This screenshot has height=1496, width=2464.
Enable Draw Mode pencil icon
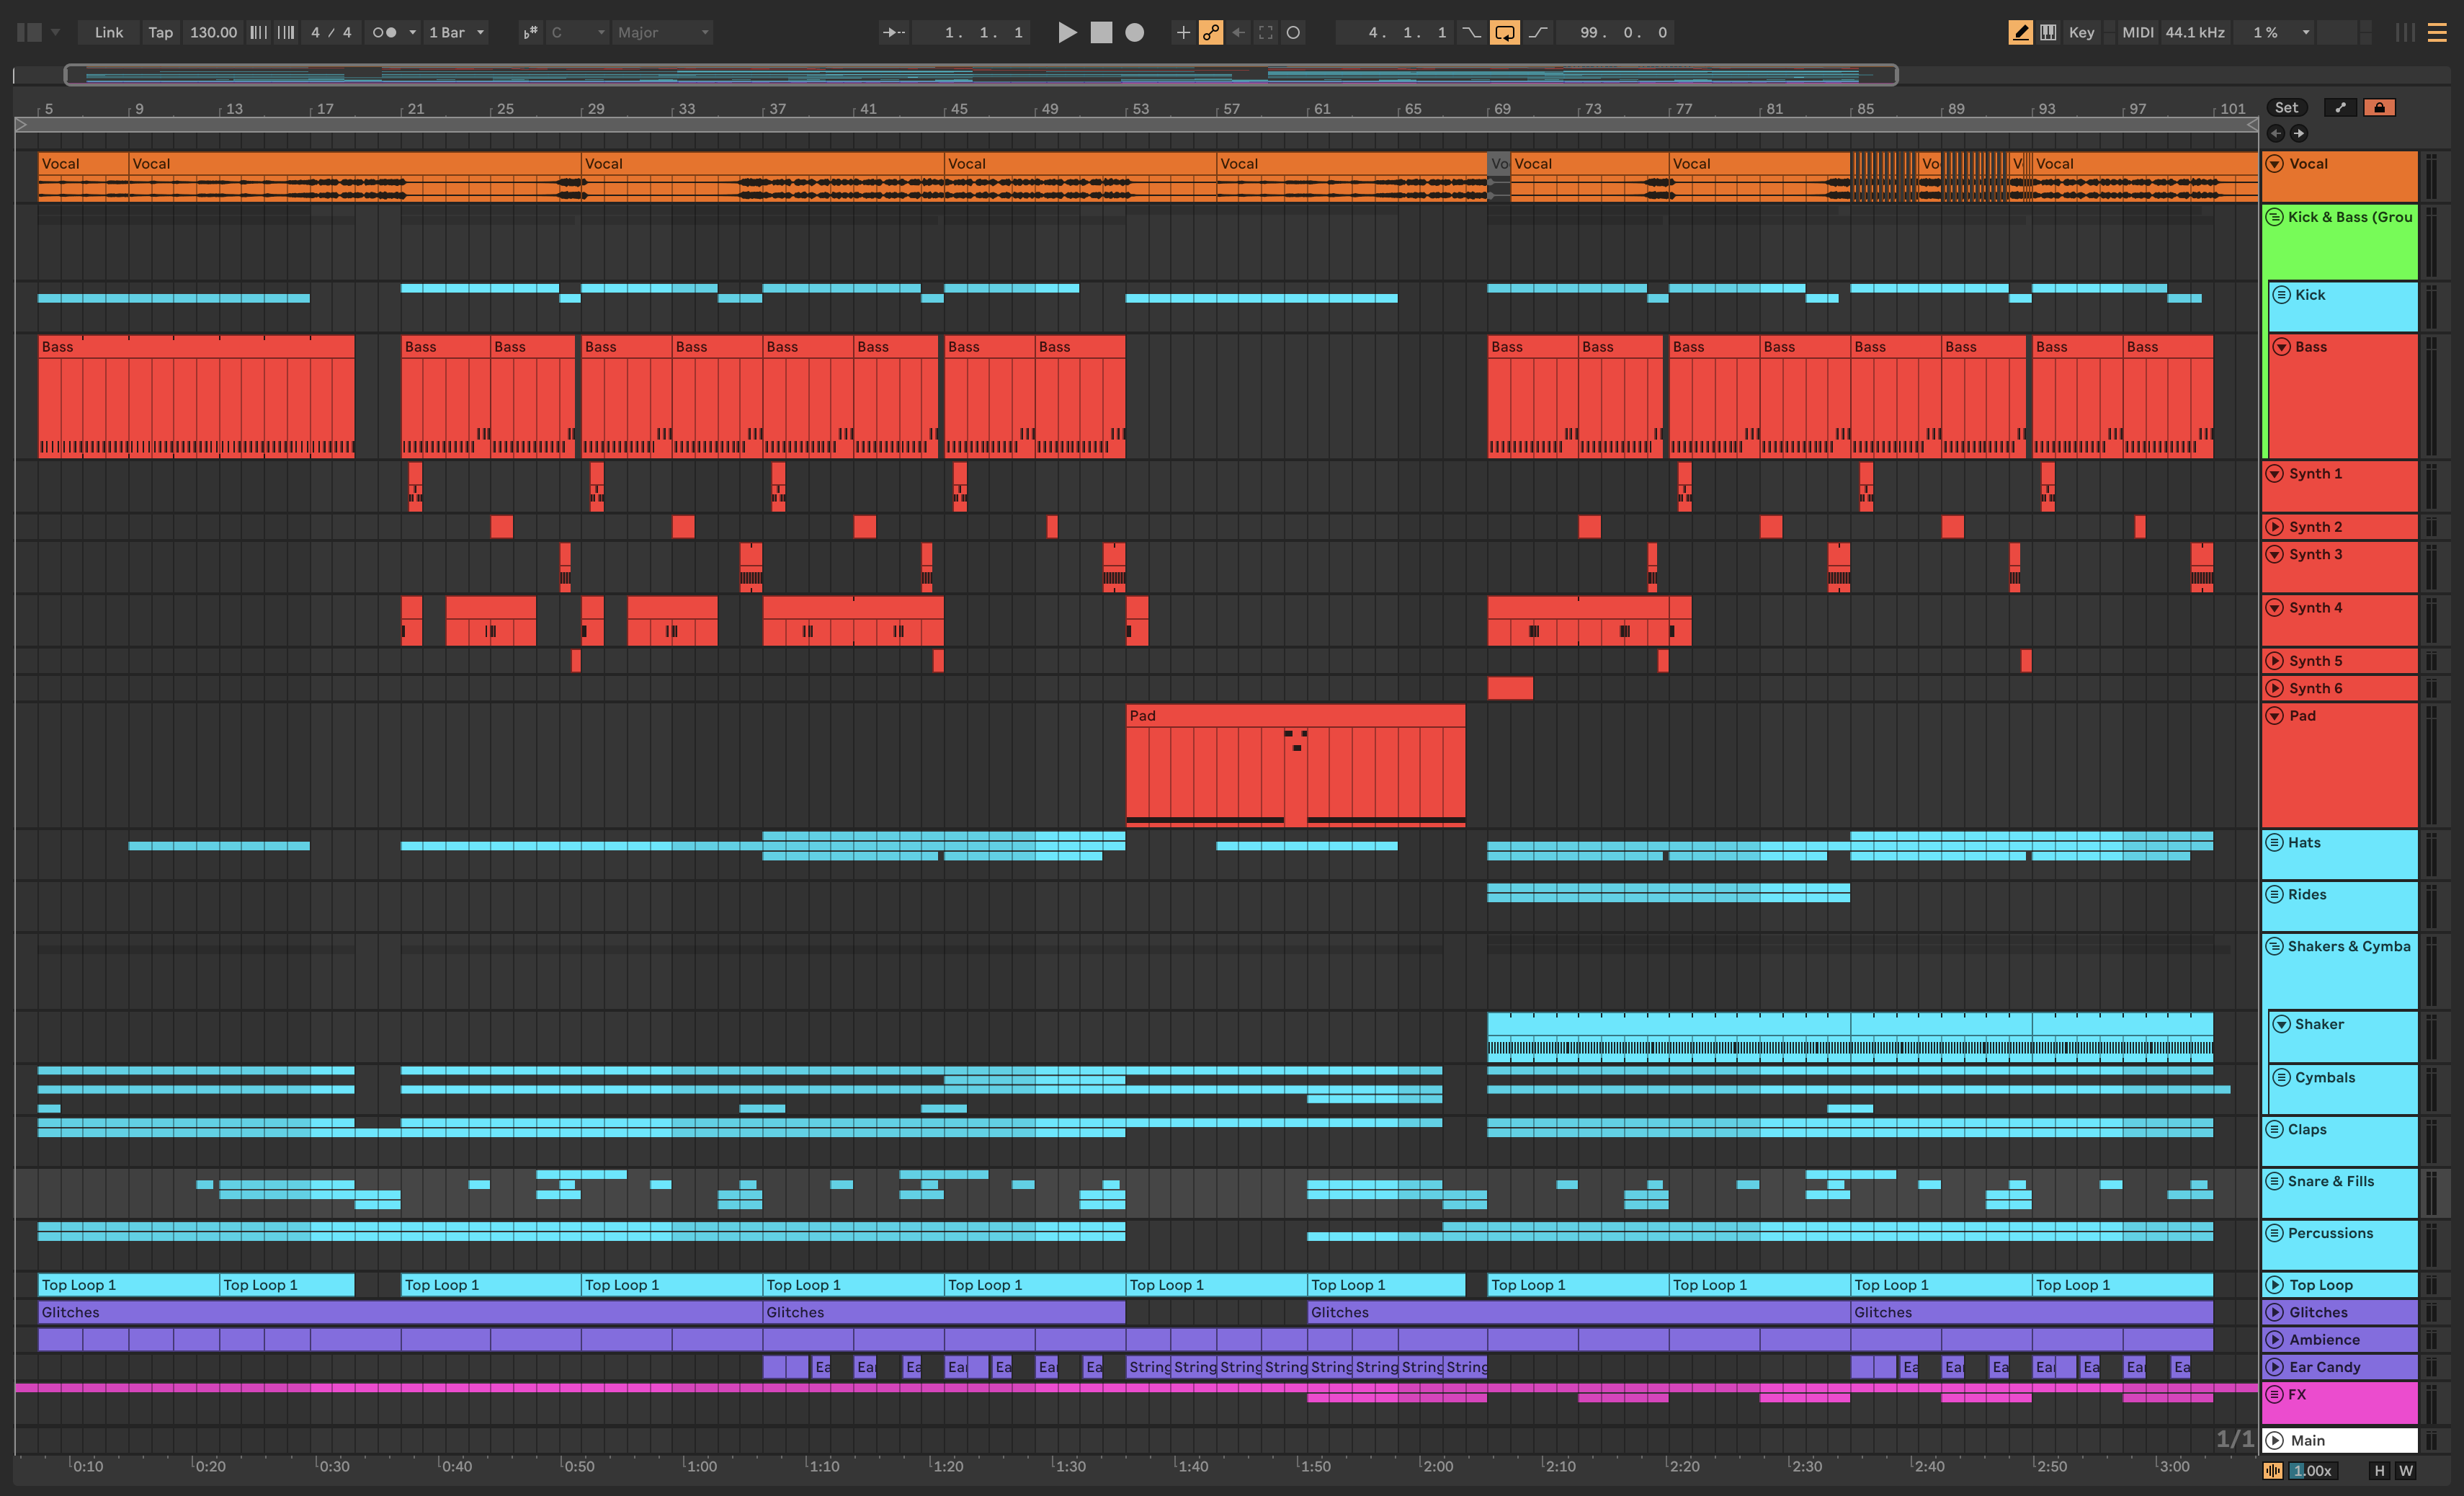[2019, 32]
